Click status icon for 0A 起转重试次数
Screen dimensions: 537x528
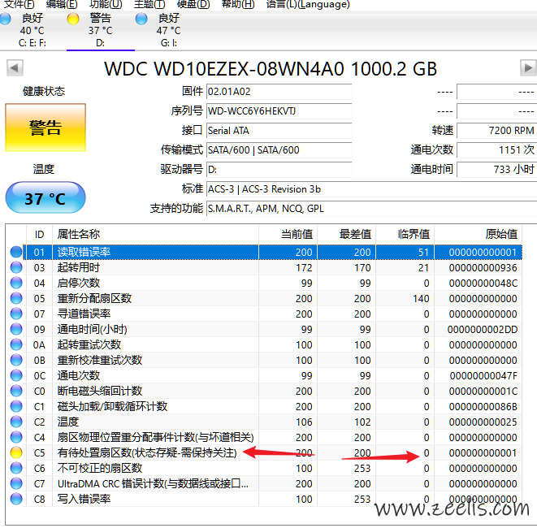pos(16,344)
